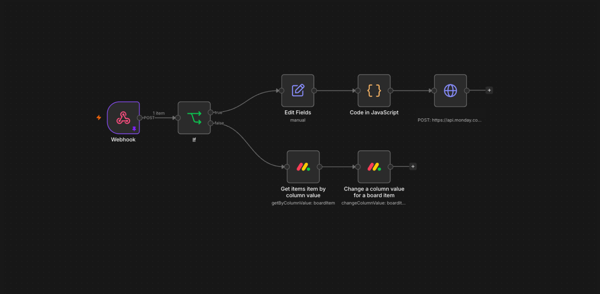Add a node after the HTTP Request node
This screenshot has width=600, height=294.
489,90
